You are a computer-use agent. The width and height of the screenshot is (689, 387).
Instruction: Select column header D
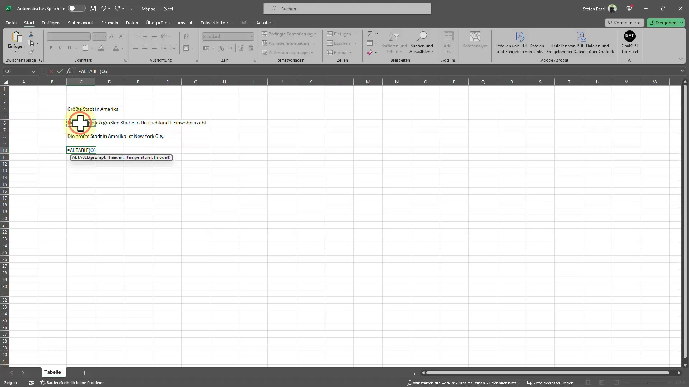tap(109, 82)
